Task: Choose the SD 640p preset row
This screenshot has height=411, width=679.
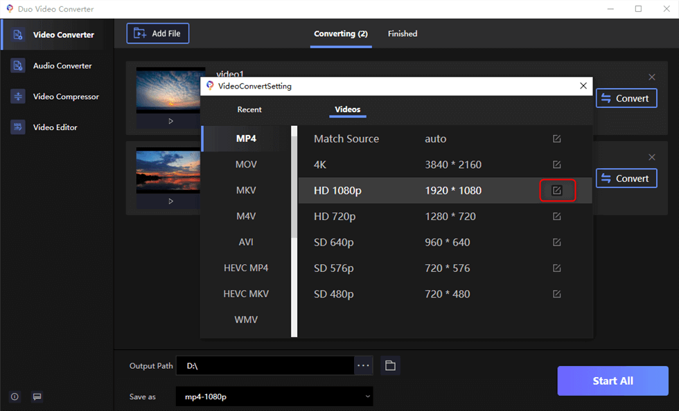Action: (x=445, y=242)
